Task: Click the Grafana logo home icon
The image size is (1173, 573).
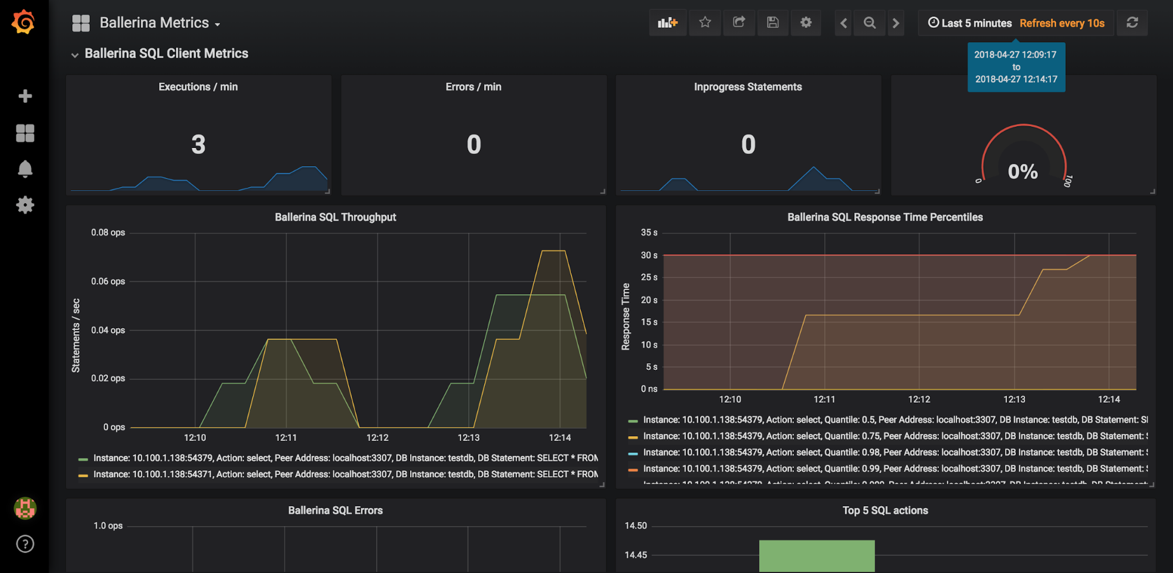Action: coord(23,22)
